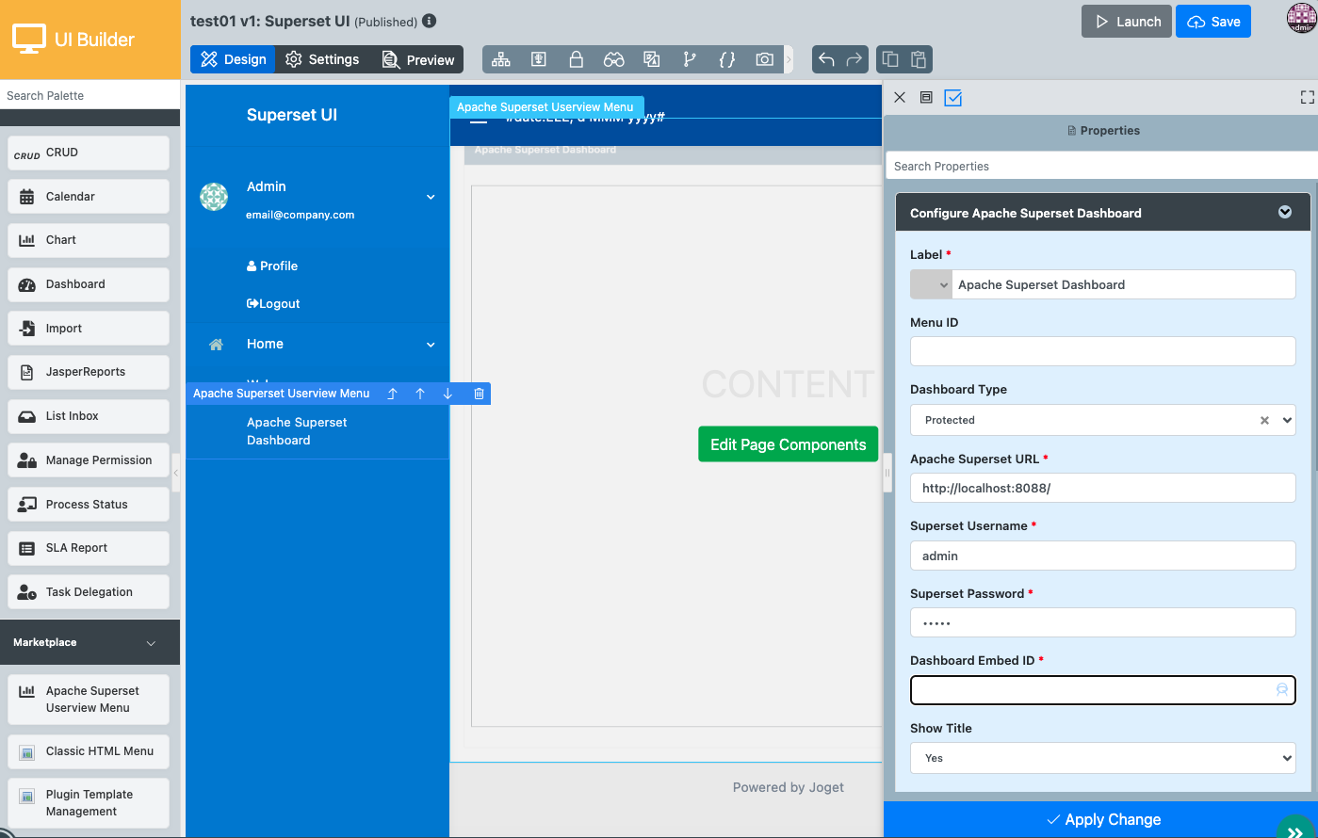Screen dimensions: 1318x838
Task: Move the selected menu to top with the bar-arrow icon
Action: tap(393, 394)
